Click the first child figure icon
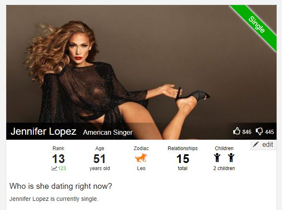The image size is (282, 210). point(217,158)
